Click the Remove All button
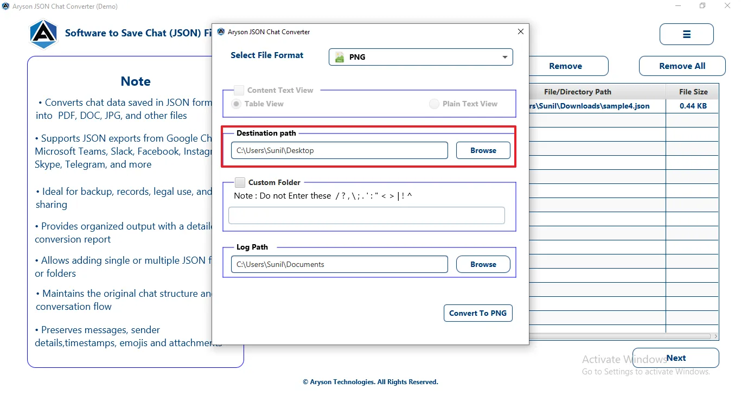Screen dimensions: 741x395 pyautogui.click(x=682, y=66)
